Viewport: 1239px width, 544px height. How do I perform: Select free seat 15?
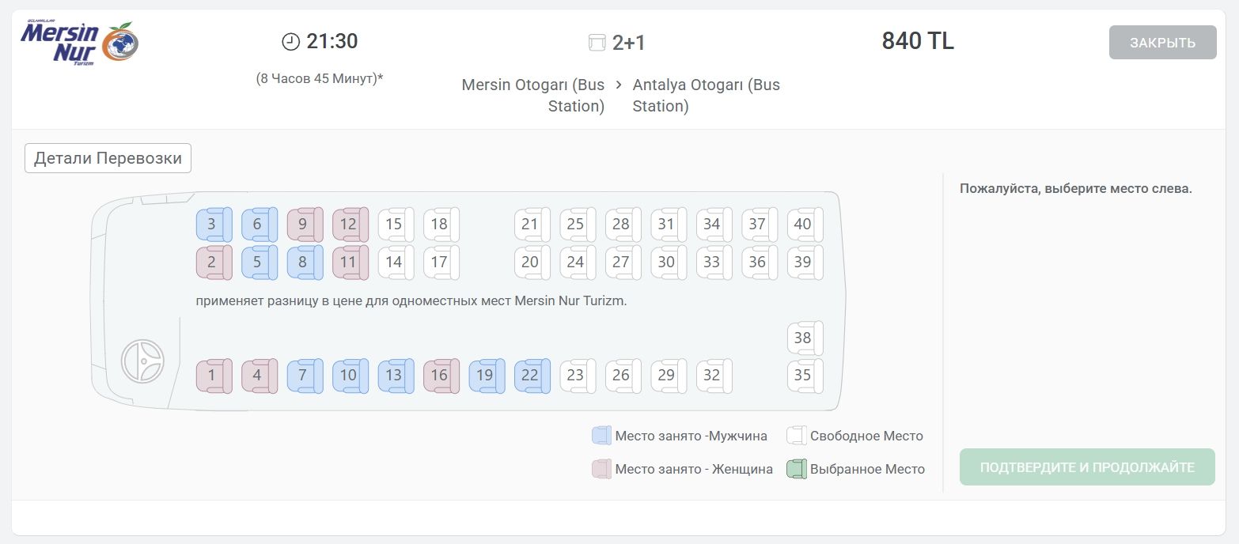pyautogui.click(x=396, y=225)
